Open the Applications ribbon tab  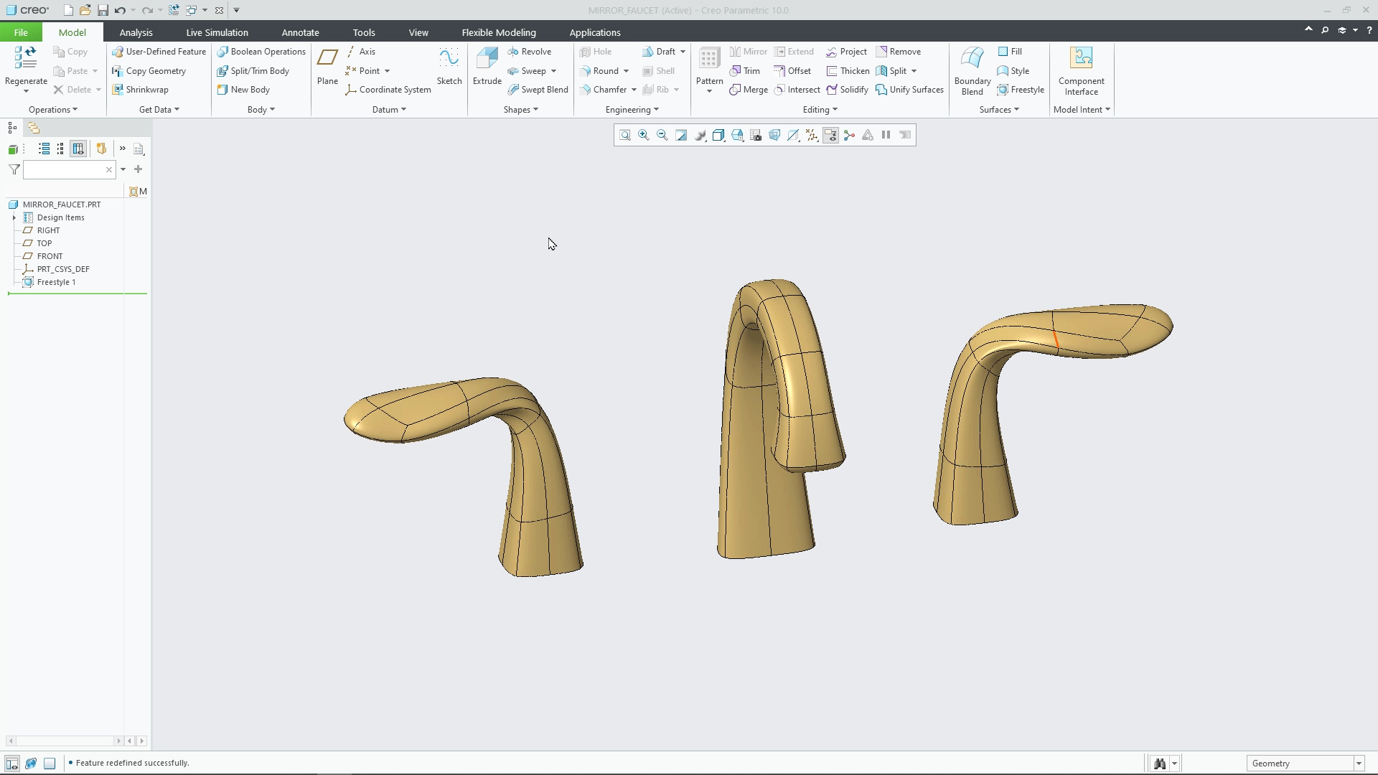click(x=595, y=32)
